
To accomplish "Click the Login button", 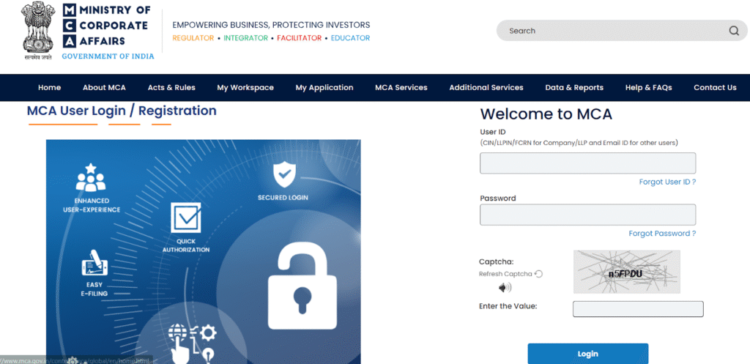I will (587, 354).
